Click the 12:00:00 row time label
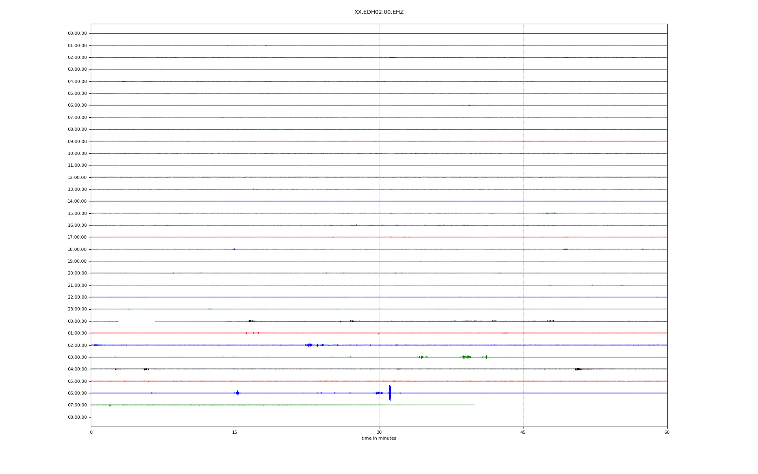 (77, 177)
